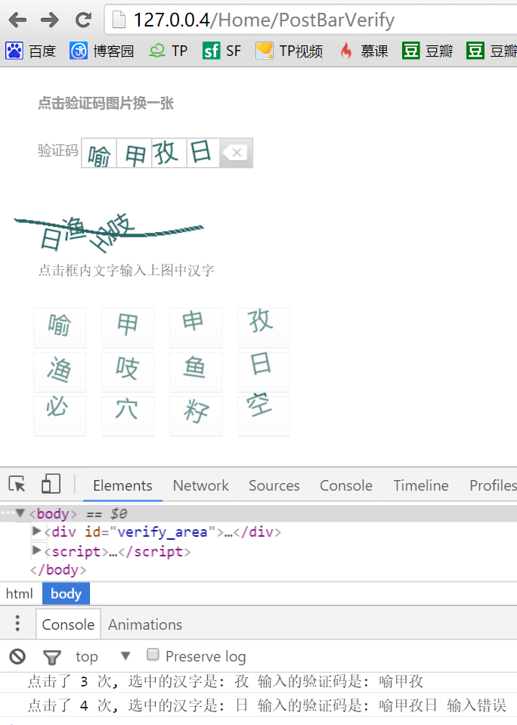517x725 pixels.
Task: Select the character 吱 in the grid
Action: pyautogui.click(x=128, y=372)
